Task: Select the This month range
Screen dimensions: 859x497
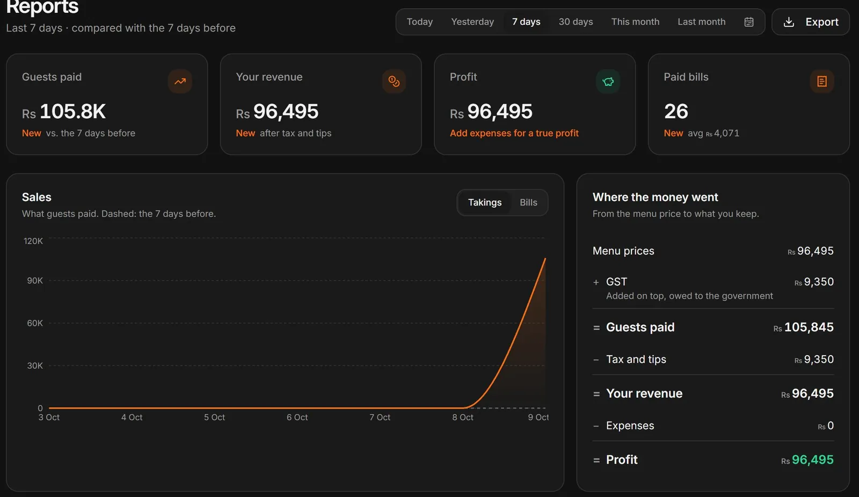Action: (x=635, y=22)
